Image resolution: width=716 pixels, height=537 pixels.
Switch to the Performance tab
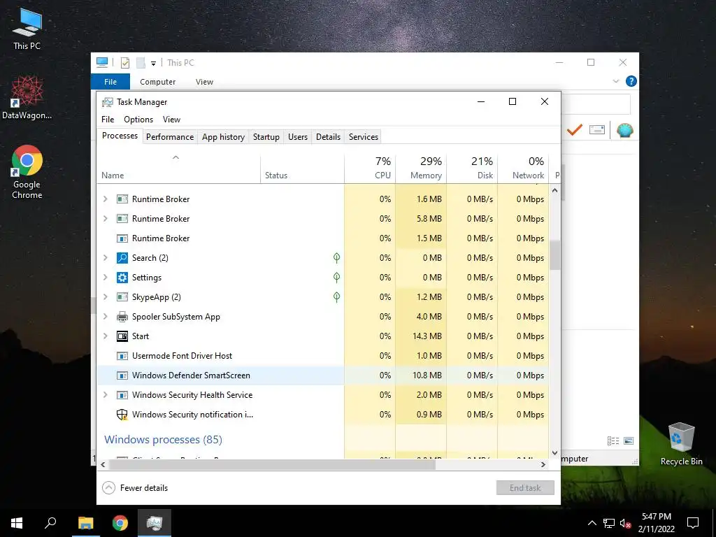click(x=170, y=137)
